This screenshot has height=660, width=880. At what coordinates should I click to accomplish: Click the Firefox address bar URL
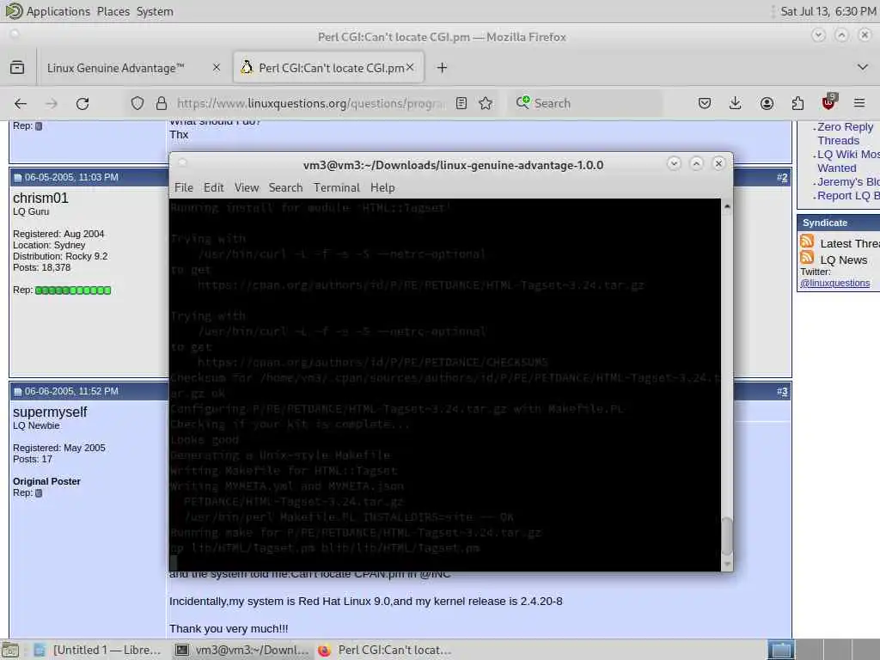click(x=311, y=103)
